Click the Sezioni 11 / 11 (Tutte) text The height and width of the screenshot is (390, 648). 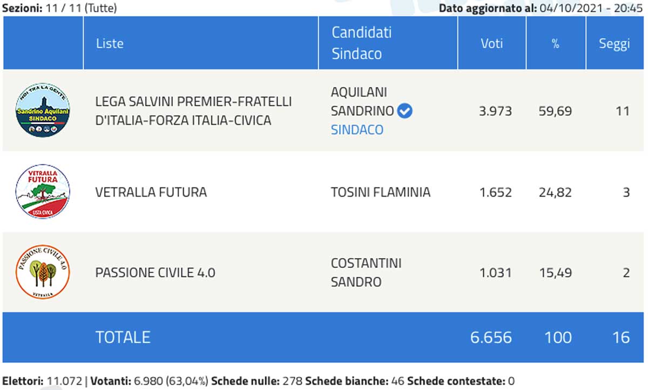(x=59, y=8)
